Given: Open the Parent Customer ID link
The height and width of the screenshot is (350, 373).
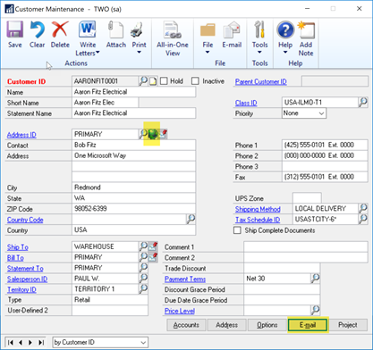Looking at the screenshot, I should [261, 81].
